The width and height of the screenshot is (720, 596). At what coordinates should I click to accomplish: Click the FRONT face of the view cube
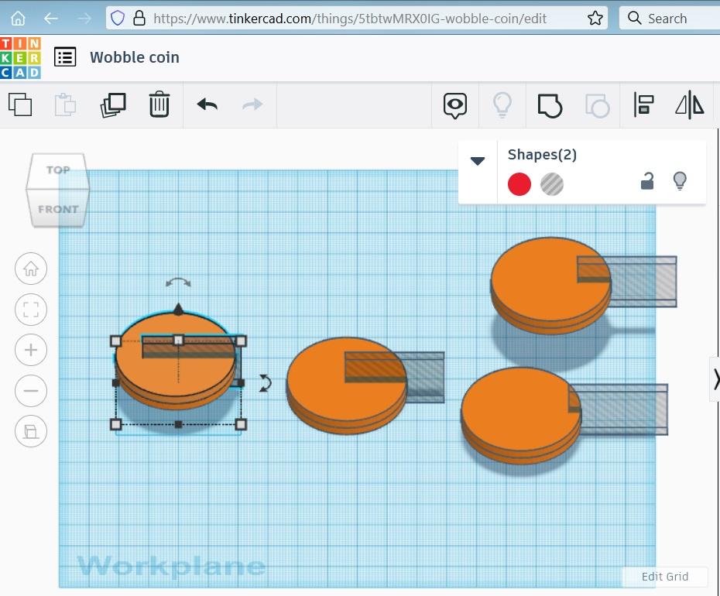(58, 209)
